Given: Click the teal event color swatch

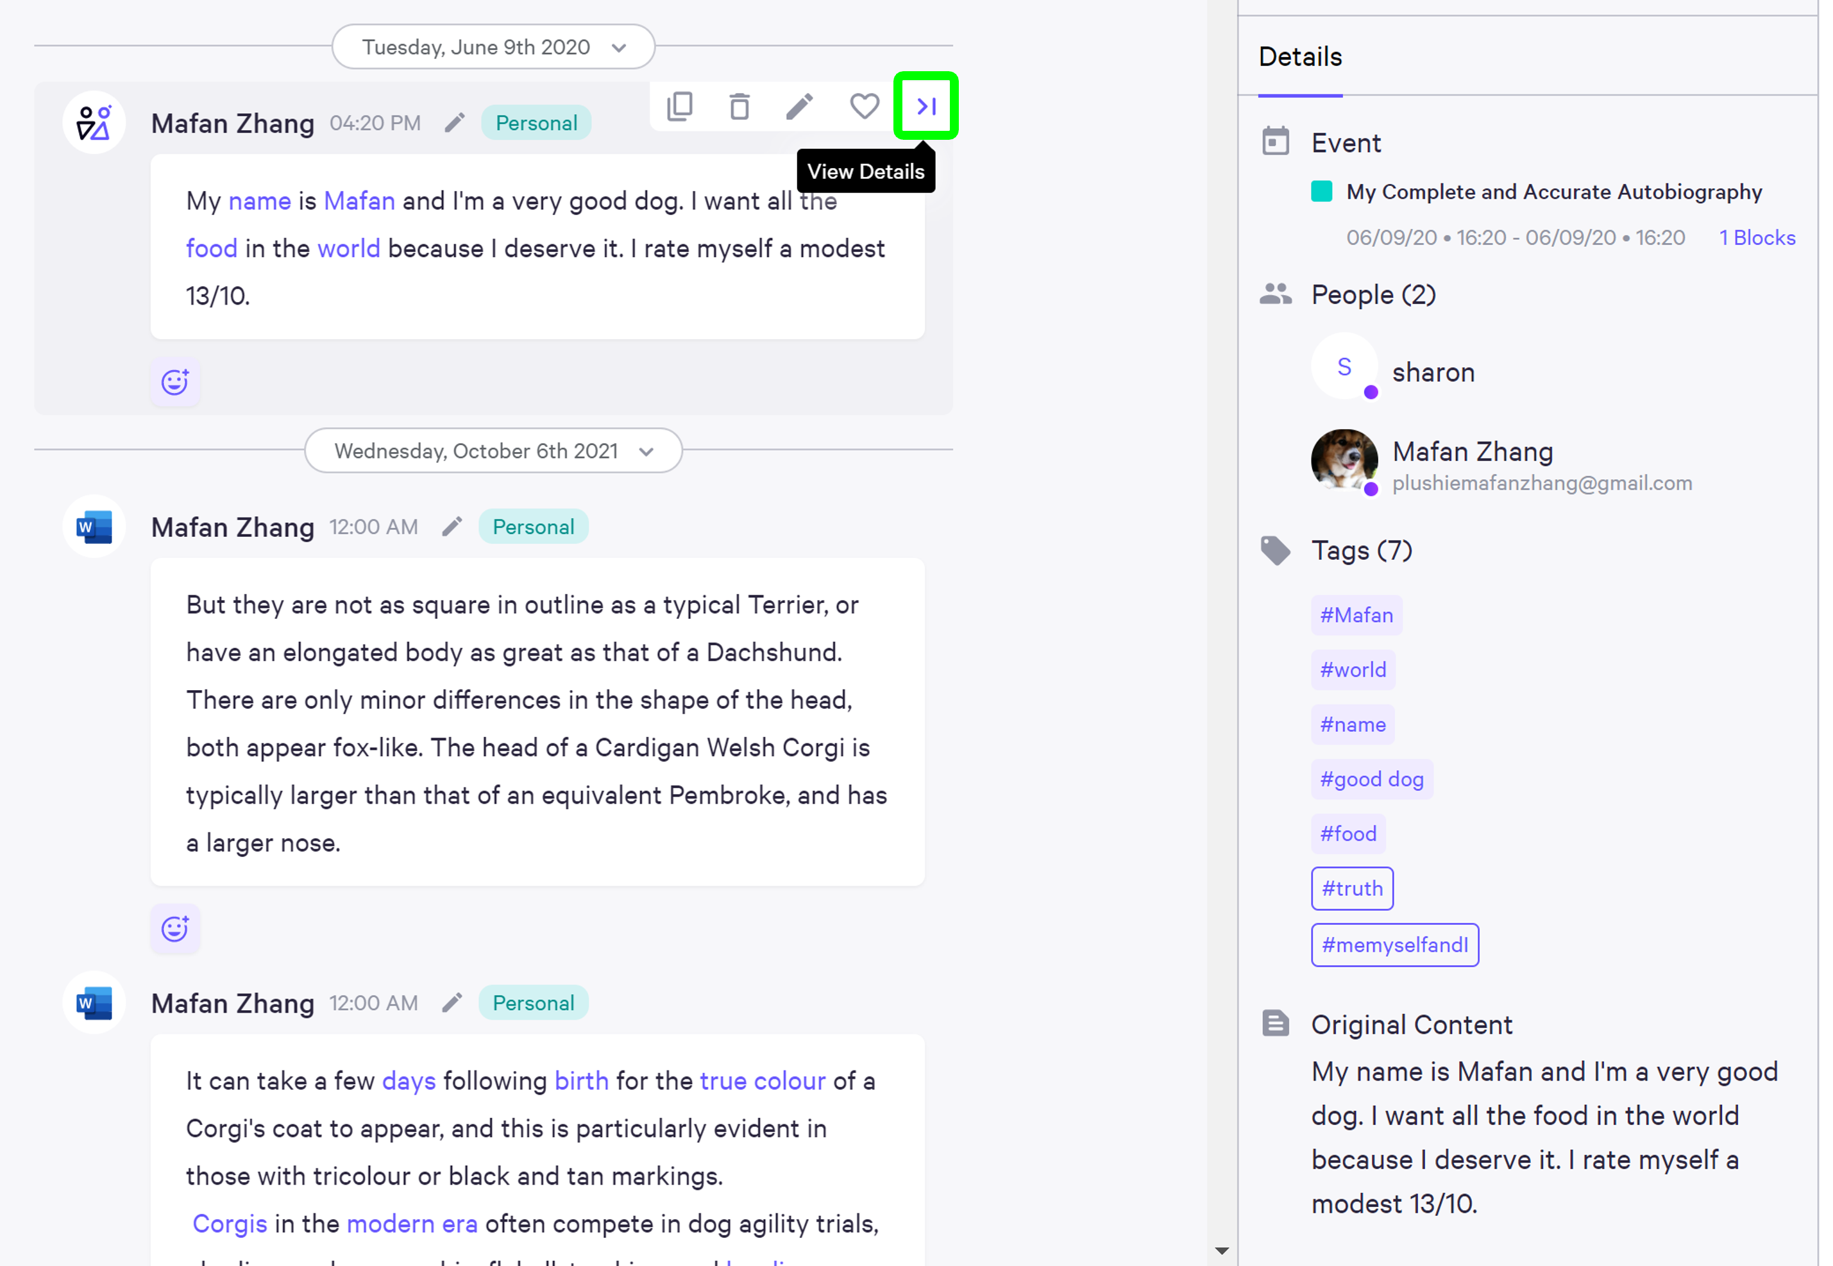Looking at the screenshot, I should pyautogui.click(x=1321, y=191).
